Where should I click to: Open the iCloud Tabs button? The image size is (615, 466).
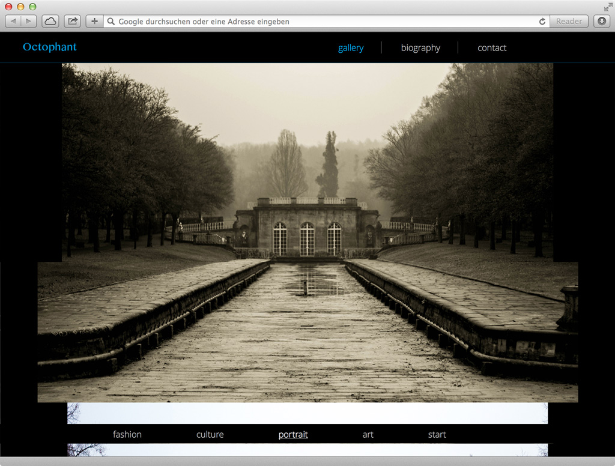50,22
